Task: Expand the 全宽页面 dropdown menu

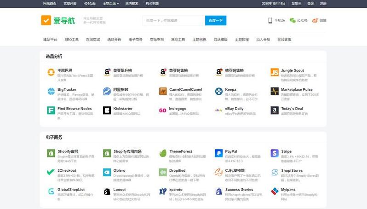Action: tap(110, 3)
